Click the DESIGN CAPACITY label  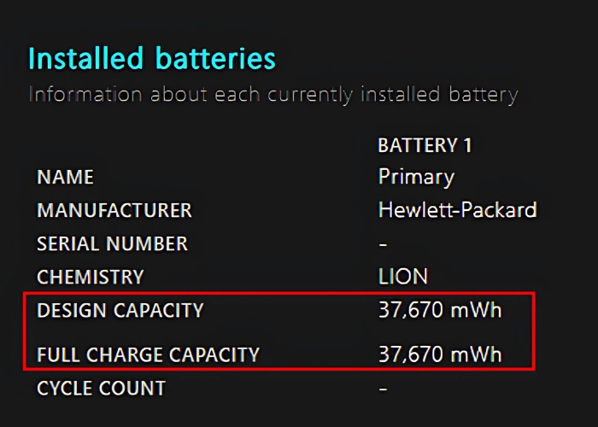click(120, 310)
